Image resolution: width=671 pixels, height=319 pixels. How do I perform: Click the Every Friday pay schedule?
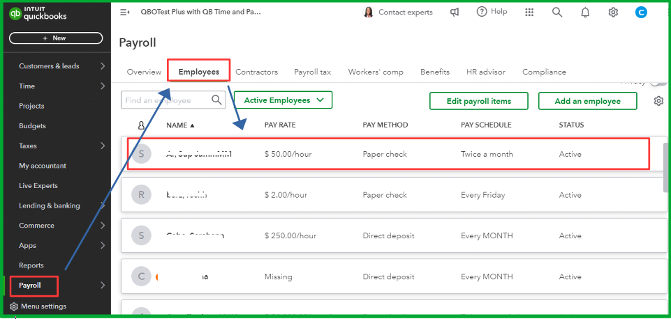[x=482, y=195]
